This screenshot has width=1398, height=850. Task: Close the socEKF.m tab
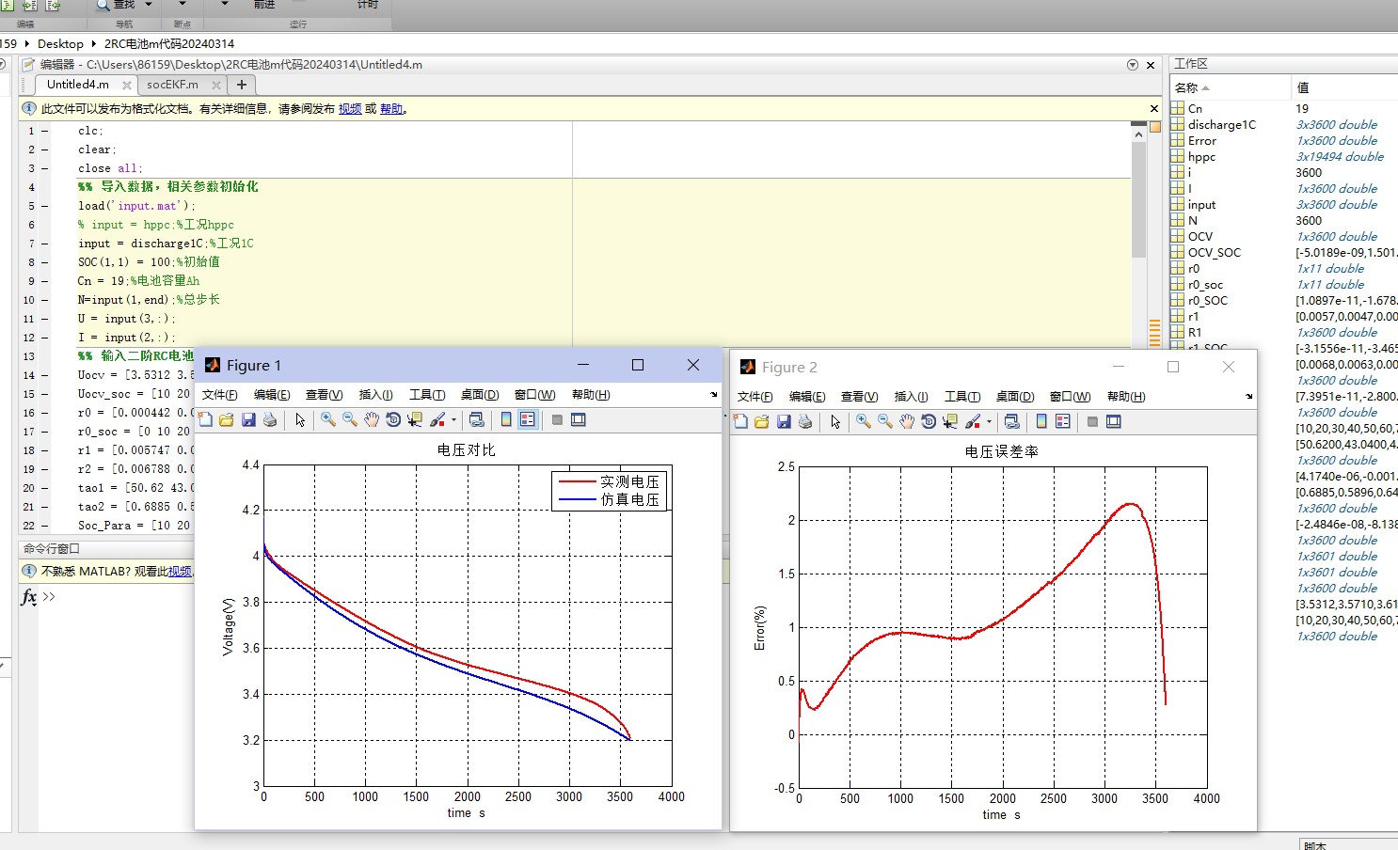(216, 85)
